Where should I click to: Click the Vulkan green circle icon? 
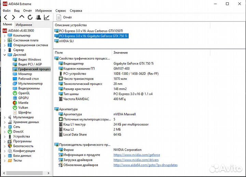coord(15,108)
